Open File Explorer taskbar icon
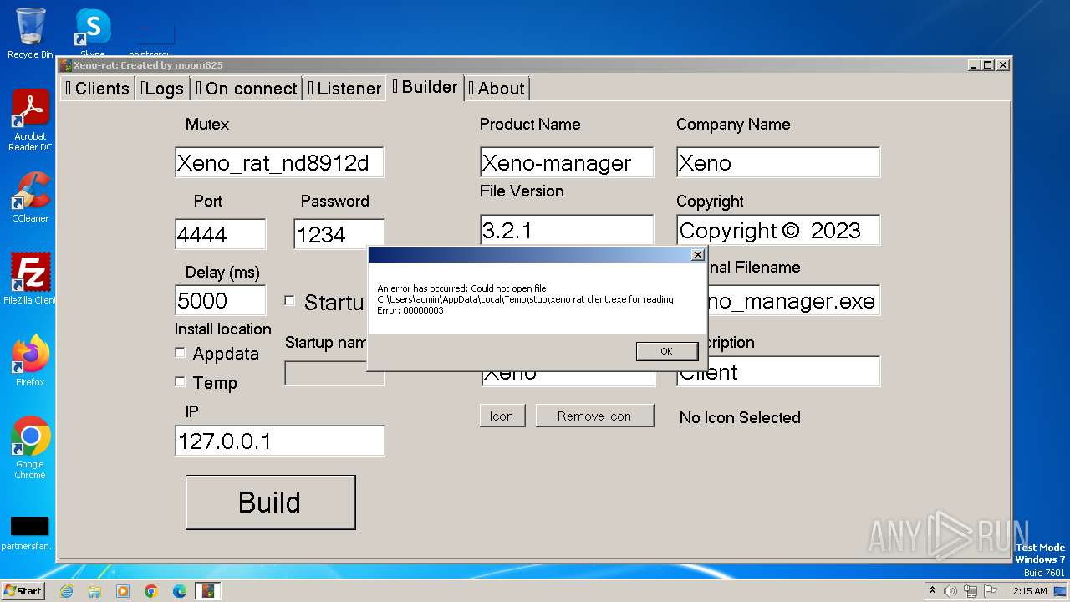Viewport: 1070px width, 602px height. [94, 591]
